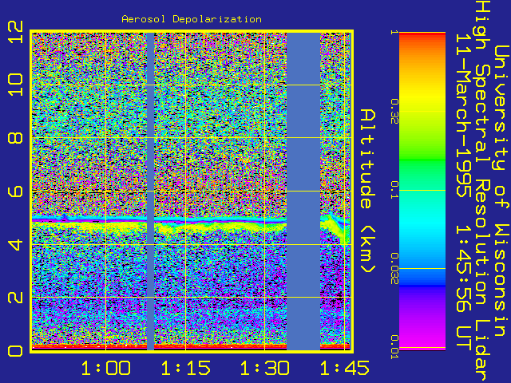Click the 1:30 time axis label

click(x=264, y=369)
